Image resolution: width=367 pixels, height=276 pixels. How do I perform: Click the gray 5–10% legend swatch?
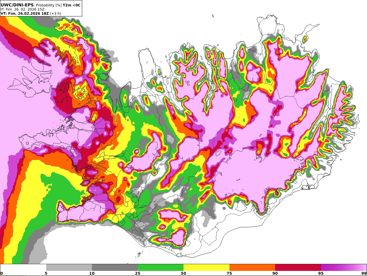tap(69, 268)
